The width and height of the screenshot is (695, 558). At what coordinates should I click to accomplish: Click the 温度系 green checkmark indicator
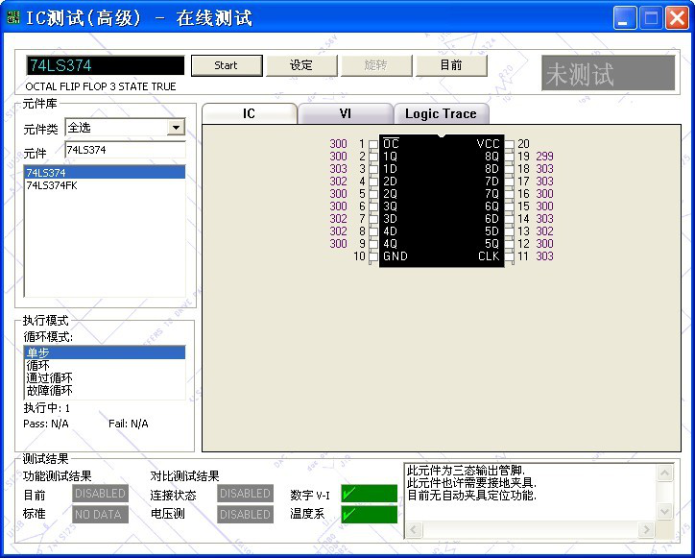tap(369, 515)
